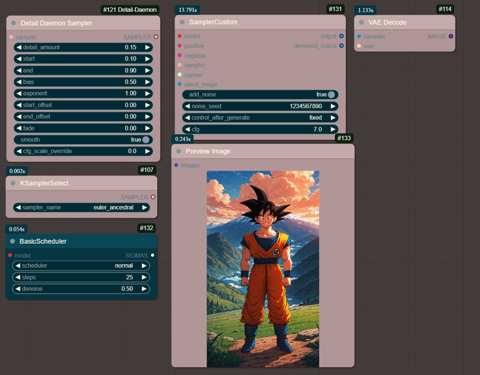480x375 pixels.
Task: Open the sampler_name dropdown showing euler_ancestral
Action: 82,207
